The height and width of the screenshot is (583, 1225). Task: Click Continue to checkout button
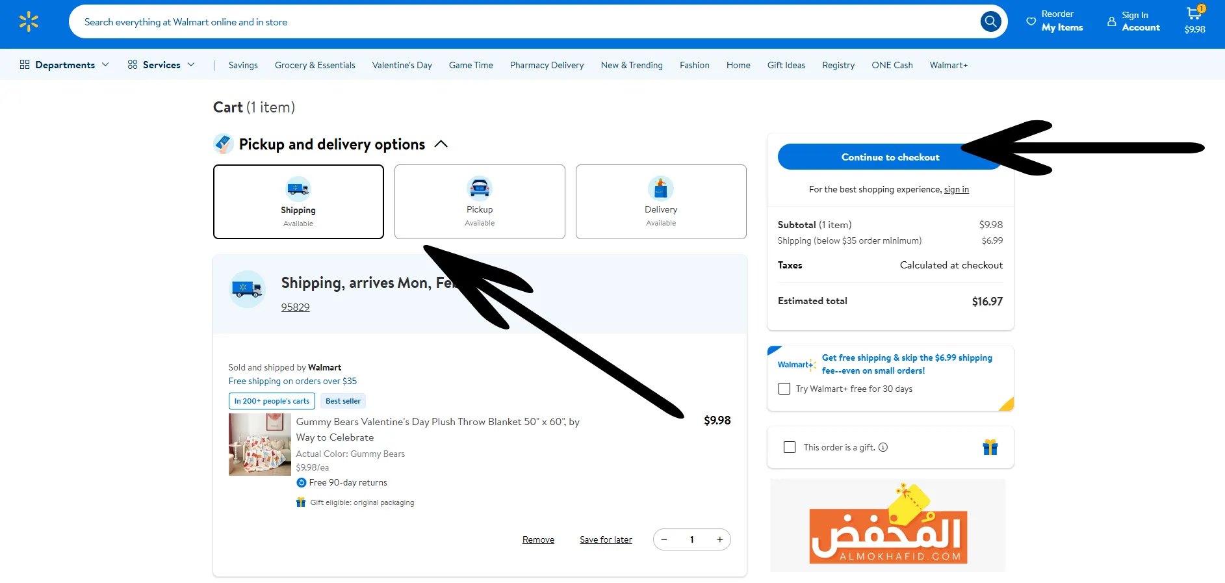tap(890, 157)
